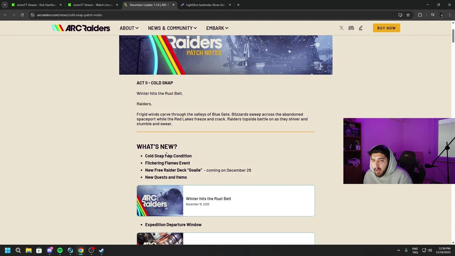
Task: Click the Chrome taskbar icon
Action: [x=81, y=250]
